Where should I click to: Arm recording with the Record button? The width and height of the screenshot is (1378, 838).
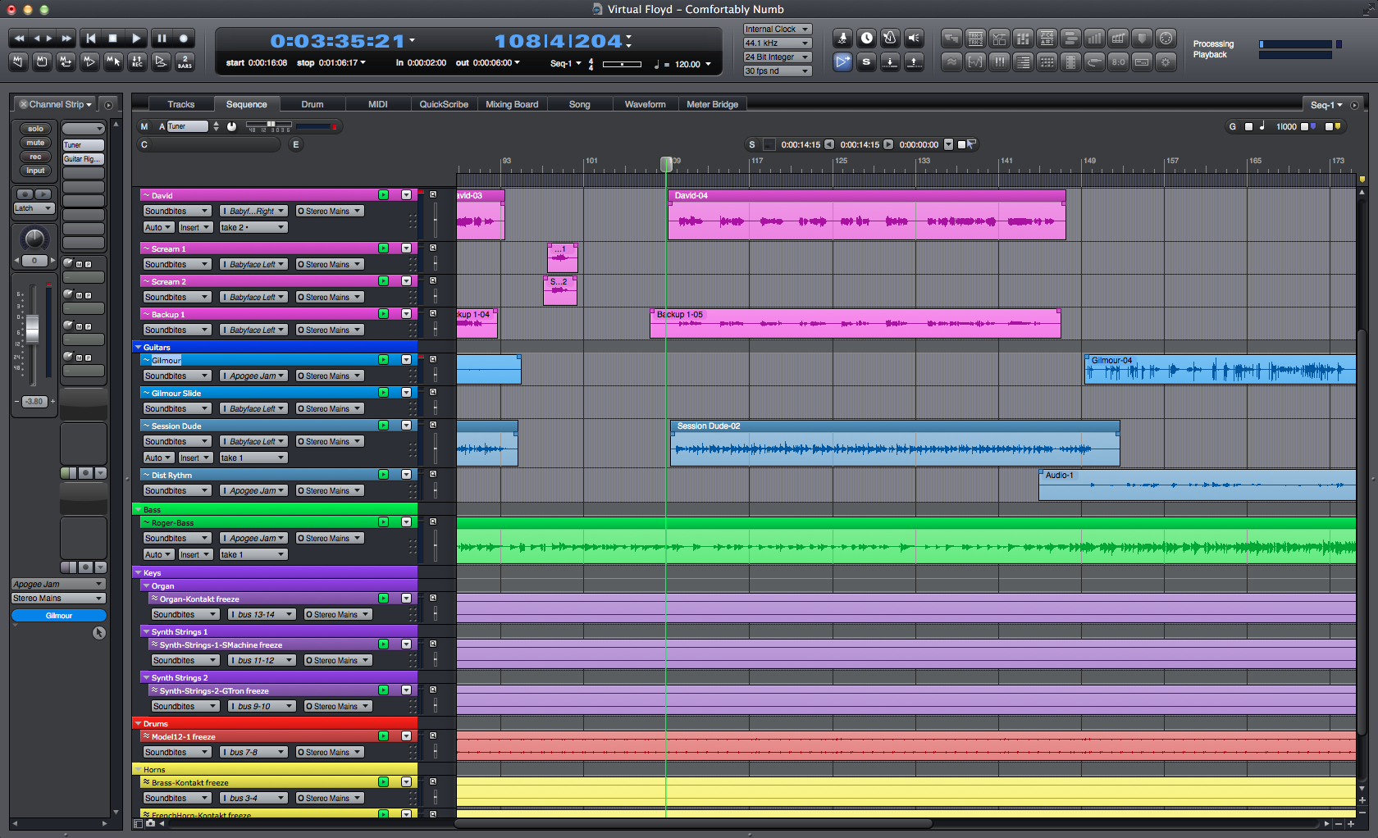point(184,38)
